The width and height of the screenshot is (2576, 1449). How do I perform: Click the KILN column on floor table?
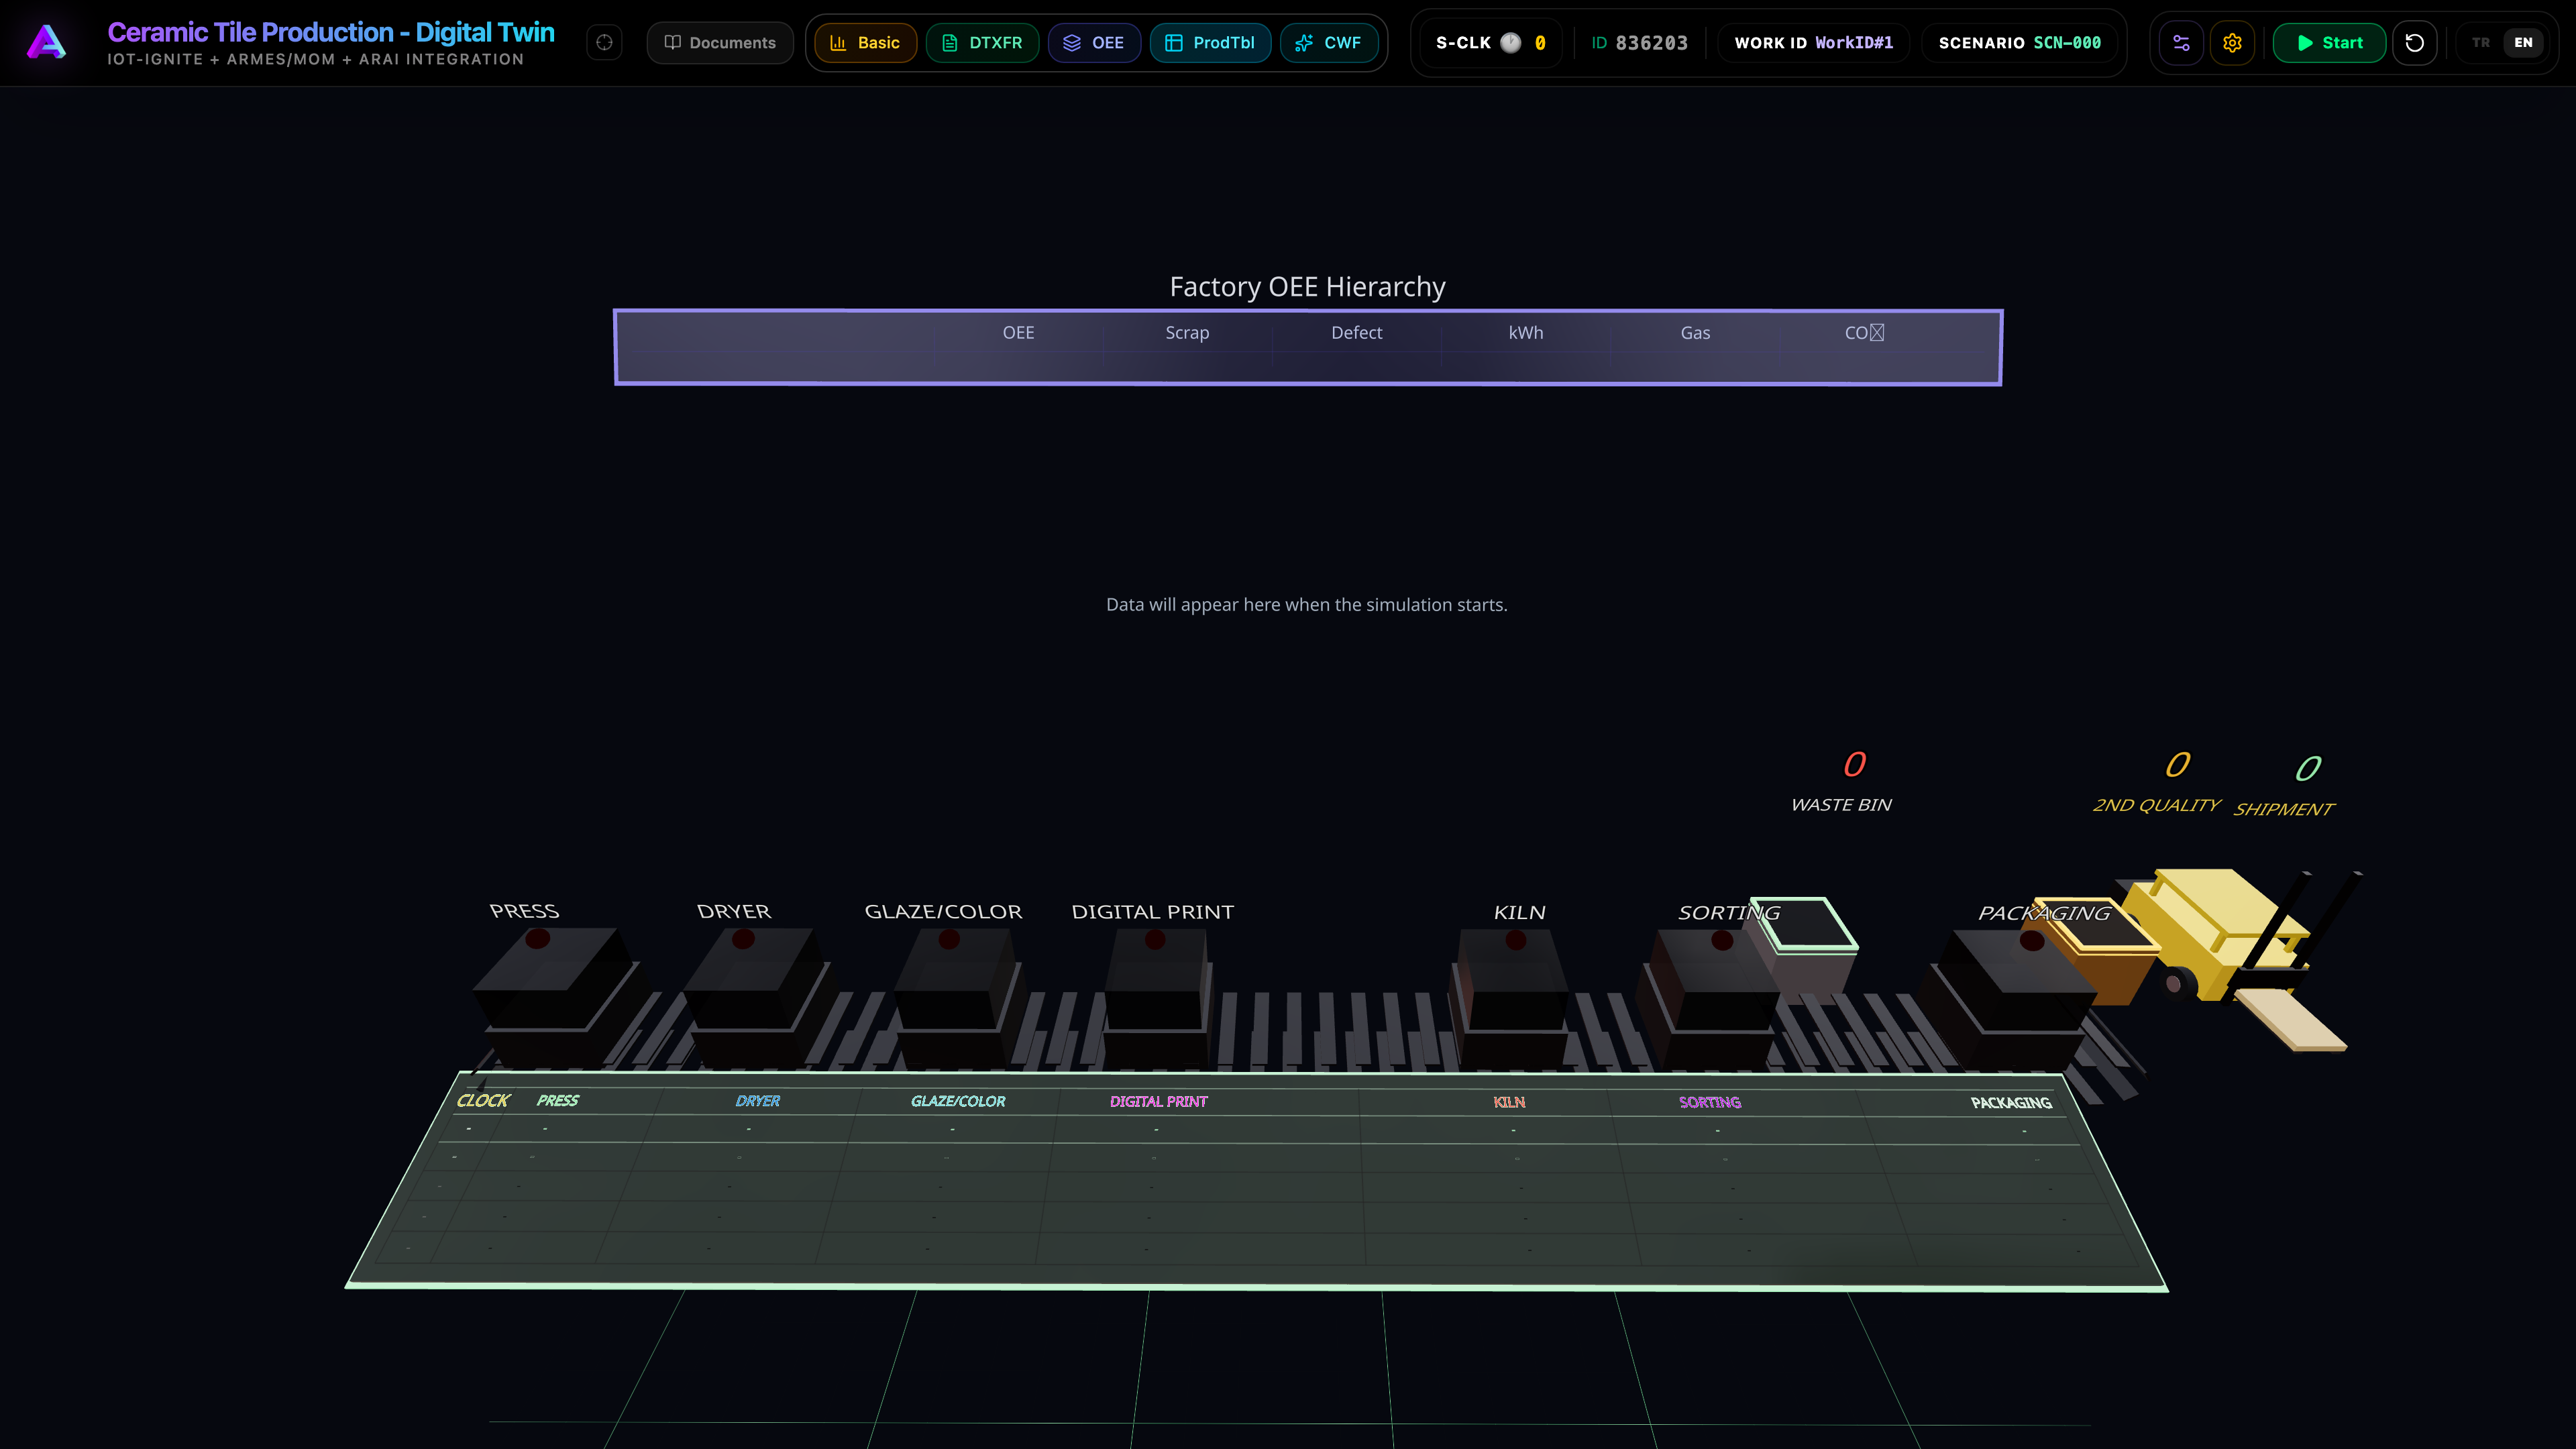(x=1509, y=1102)
